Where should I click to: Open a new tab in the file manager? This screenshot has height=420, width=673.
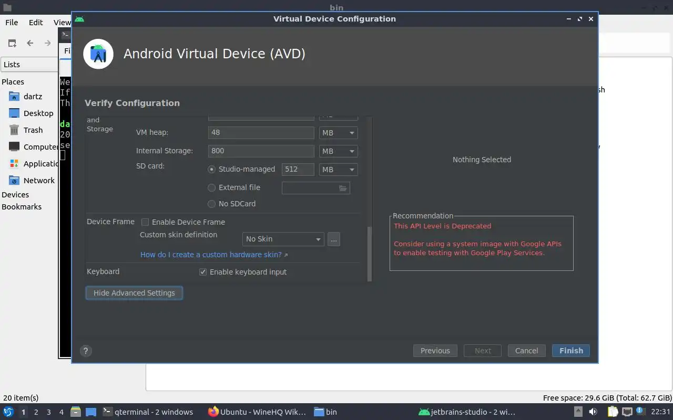point(12,44)
